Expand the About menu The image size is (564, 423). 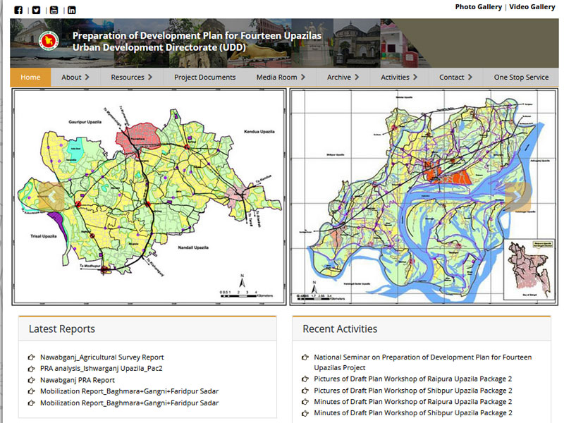coord(75,78)
